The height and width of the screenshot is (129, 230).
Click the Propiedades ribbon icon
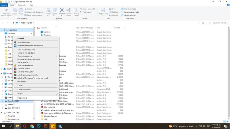[103, 11]
